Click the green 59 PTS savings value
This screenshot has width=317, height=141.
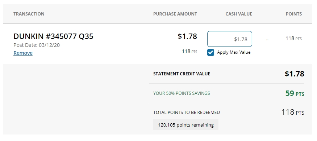click(x=295, y=93)
